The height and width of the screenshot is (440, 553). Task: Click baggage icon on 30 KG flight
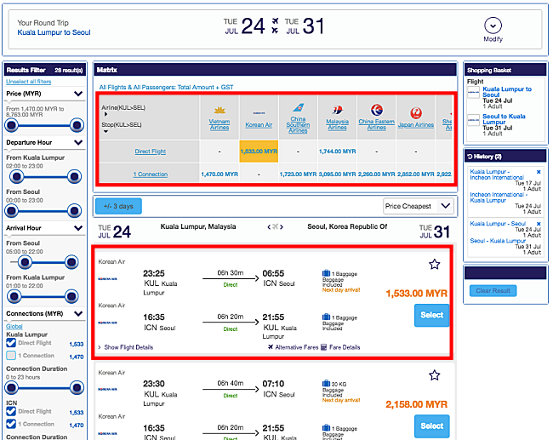point(326,384)
